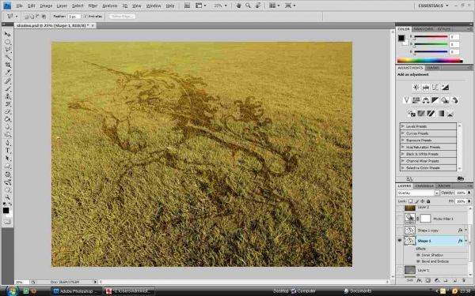
Task: Select the Healing Brush tool
Action: [8, 81]
